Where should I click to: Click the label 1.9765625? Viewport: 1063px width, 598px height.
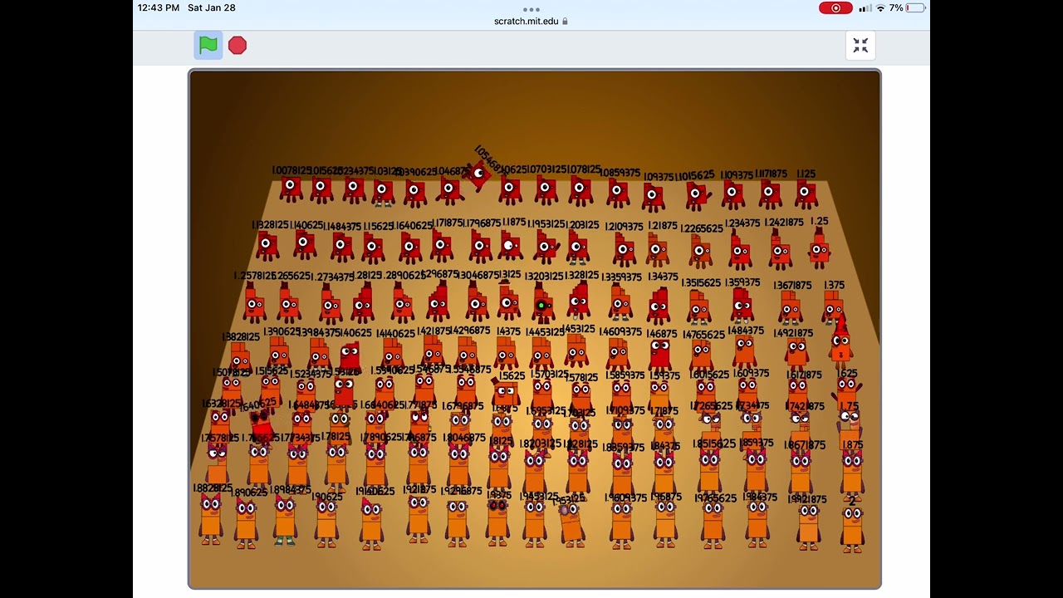coord(715,498)
